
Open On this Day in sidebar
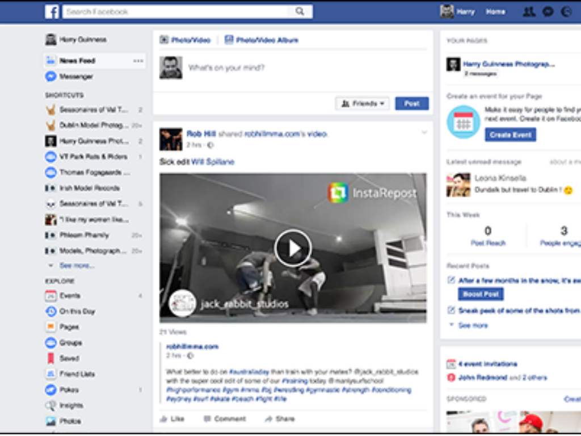tap(77, 311)
